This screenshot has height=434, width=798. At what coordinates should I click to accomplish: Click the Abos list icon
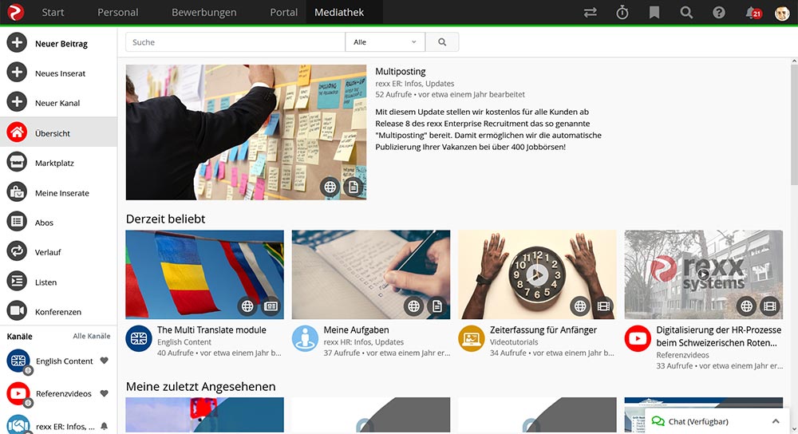point(17,222)
